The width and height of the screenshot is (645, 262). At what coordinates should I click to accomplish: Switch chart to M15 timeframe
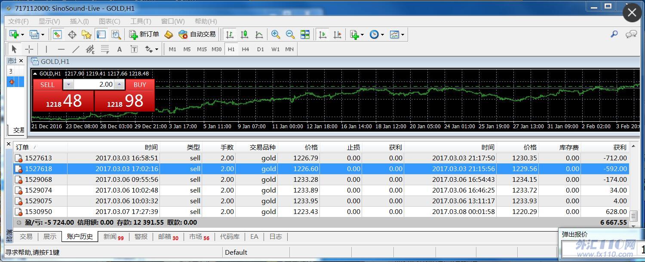(x=202, y=49)
